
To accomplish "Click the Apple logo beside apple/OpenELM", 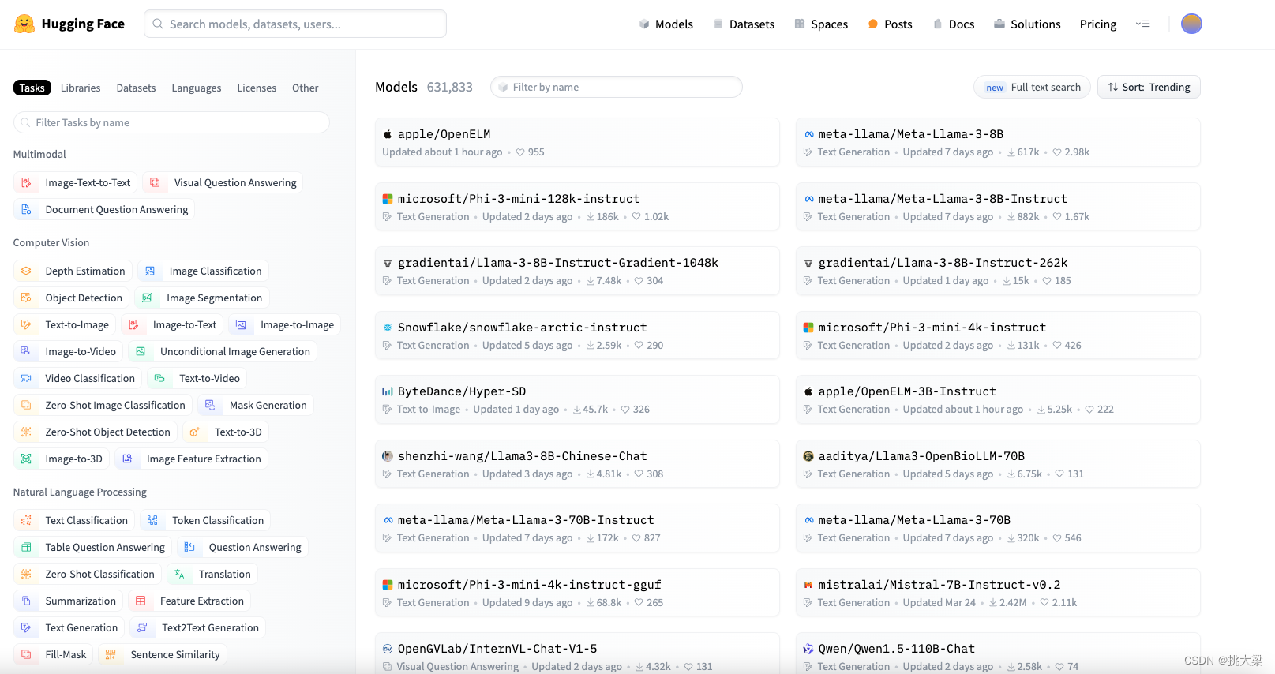I will (388, 134).
